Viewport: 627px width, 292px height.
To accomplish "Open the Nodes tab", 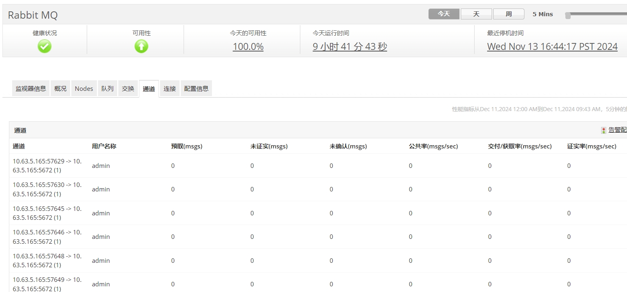I will (84, 88).
